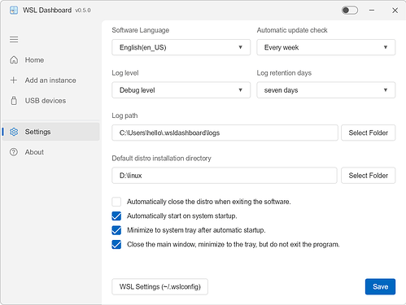The width and height of the screenshot is (406, 305).
Task: Click the Automatically start on system startup label
Action: point(182,216)
